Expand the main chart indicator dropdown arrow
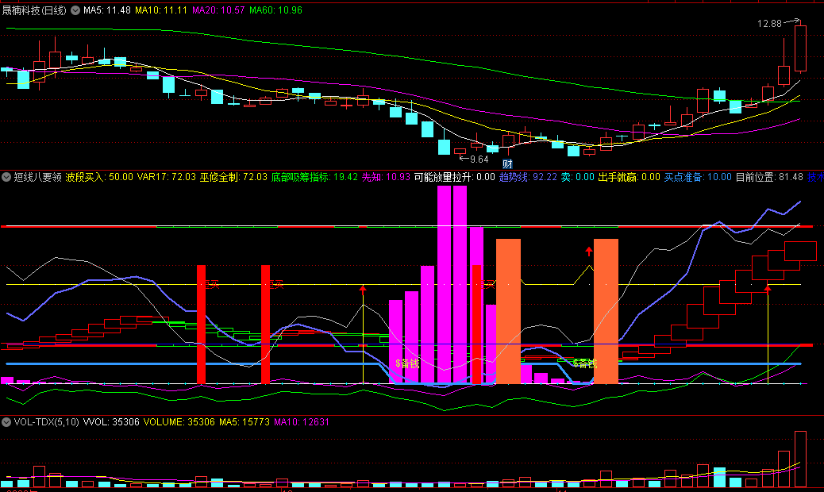 coord(75,10)
